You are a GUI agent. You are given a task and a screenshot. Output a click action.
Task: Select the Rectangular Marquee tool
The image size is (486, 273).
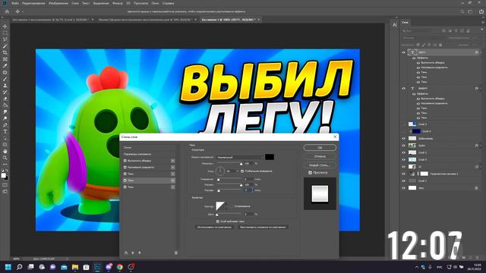pyautogui.click(x=5, y=33)
